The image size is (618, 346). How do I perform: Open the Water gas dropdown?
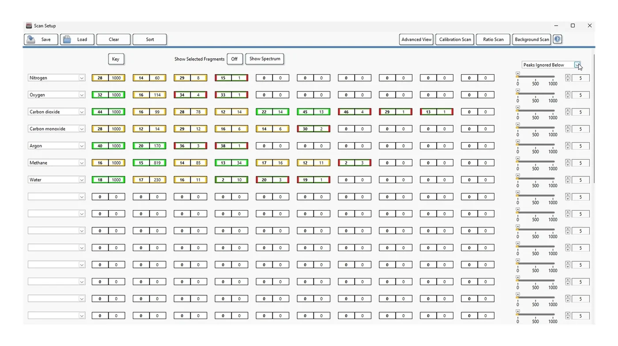click(82, 180)
